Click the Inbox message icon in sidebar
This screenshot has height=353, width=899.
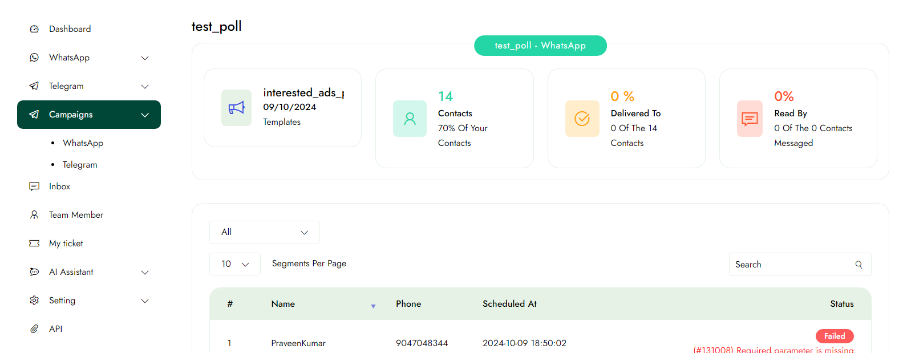34,186
